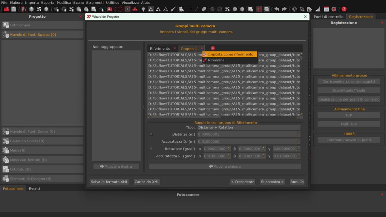Click Muovi a sinistra button

tap(225, 167)
